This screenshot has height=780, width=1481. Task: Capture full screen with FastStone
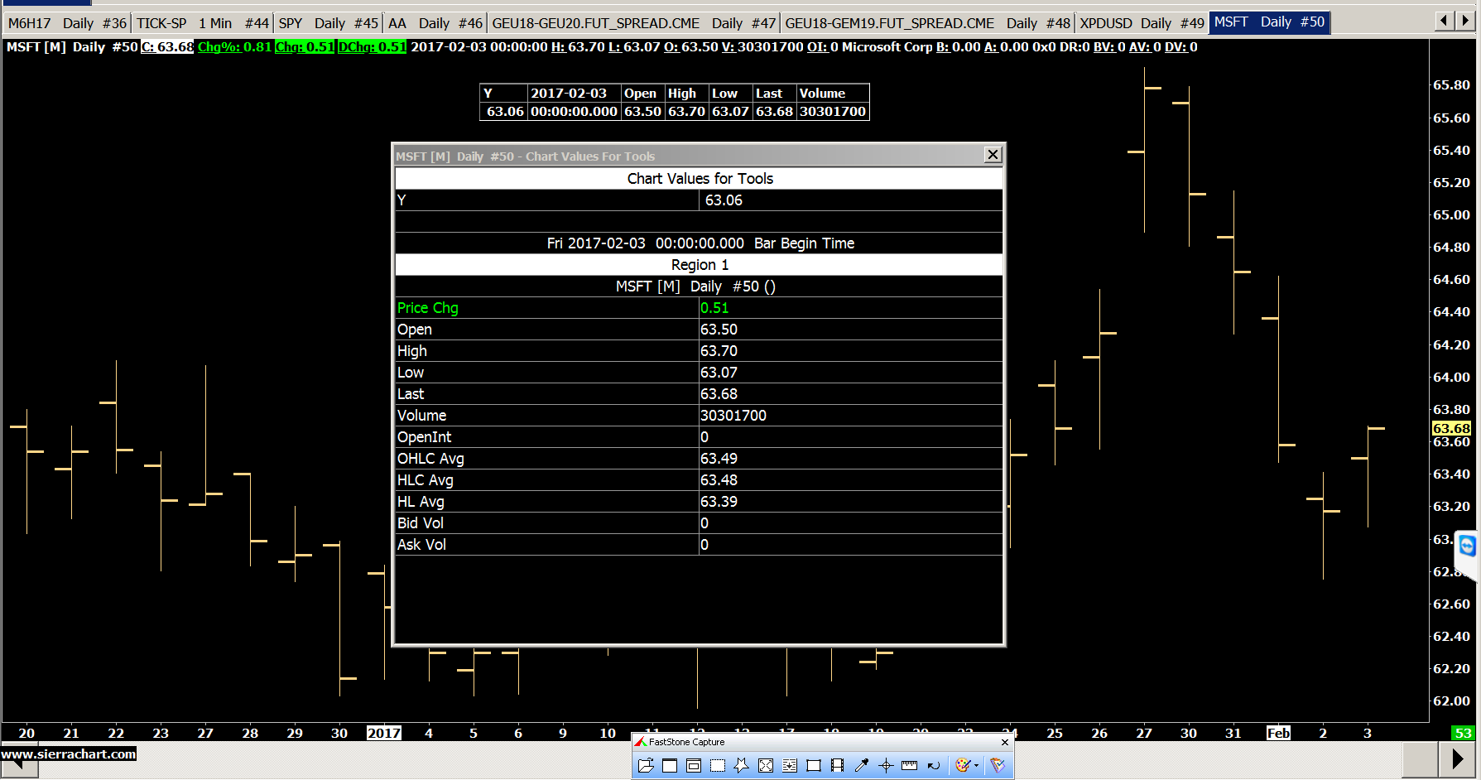[x=766, y=765]
